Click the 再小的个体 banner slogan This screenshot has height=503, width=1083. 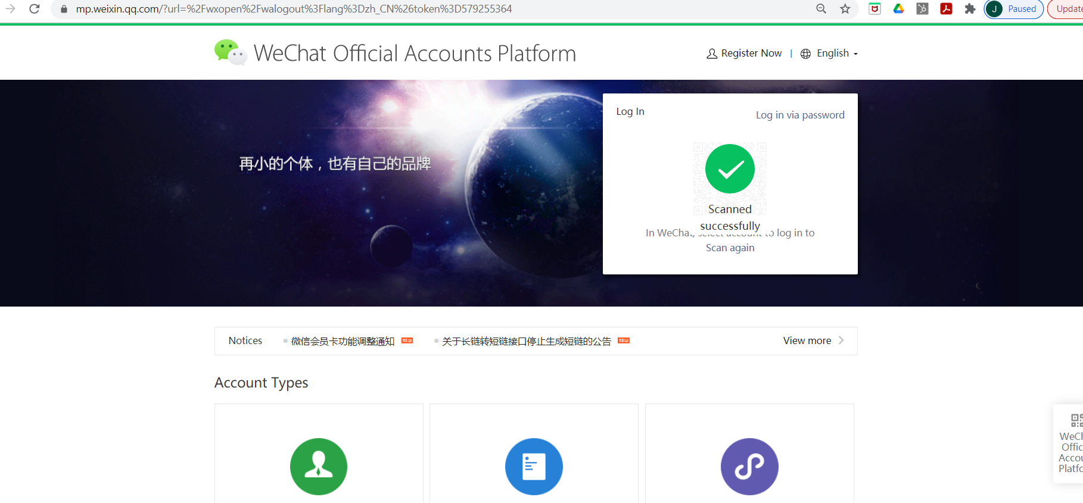(335, 164)
